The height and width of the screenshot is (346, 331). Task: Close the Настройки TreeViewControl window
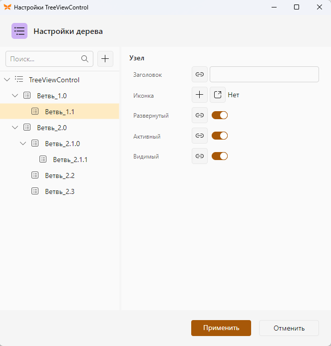[x=320, y=7]
